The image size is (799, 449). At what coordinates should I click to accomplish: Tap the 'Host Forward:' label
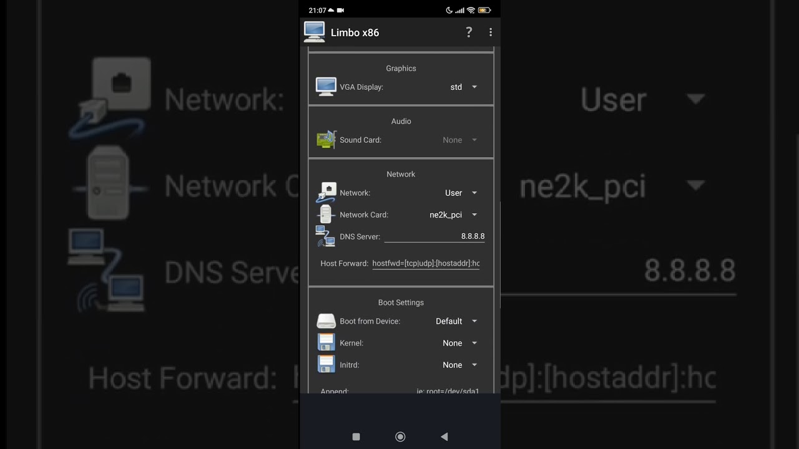pos(345,264)
